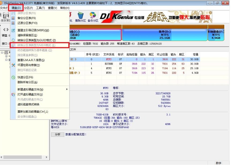Screen dimensions: 231x165
Task: Click 动态磁盘转换为基本磁盘 (D) entry
Action: coord(40,50)
